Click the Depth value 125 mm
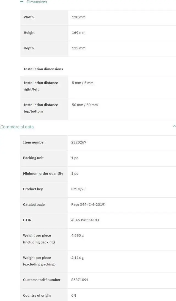This screenshot has height=301, width=176. point(79,48)
